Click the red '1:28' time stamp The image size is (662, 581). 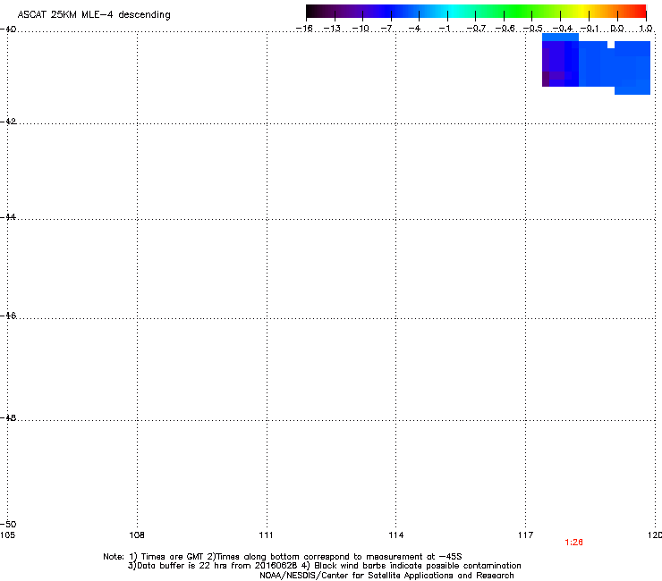click(573, 543)
